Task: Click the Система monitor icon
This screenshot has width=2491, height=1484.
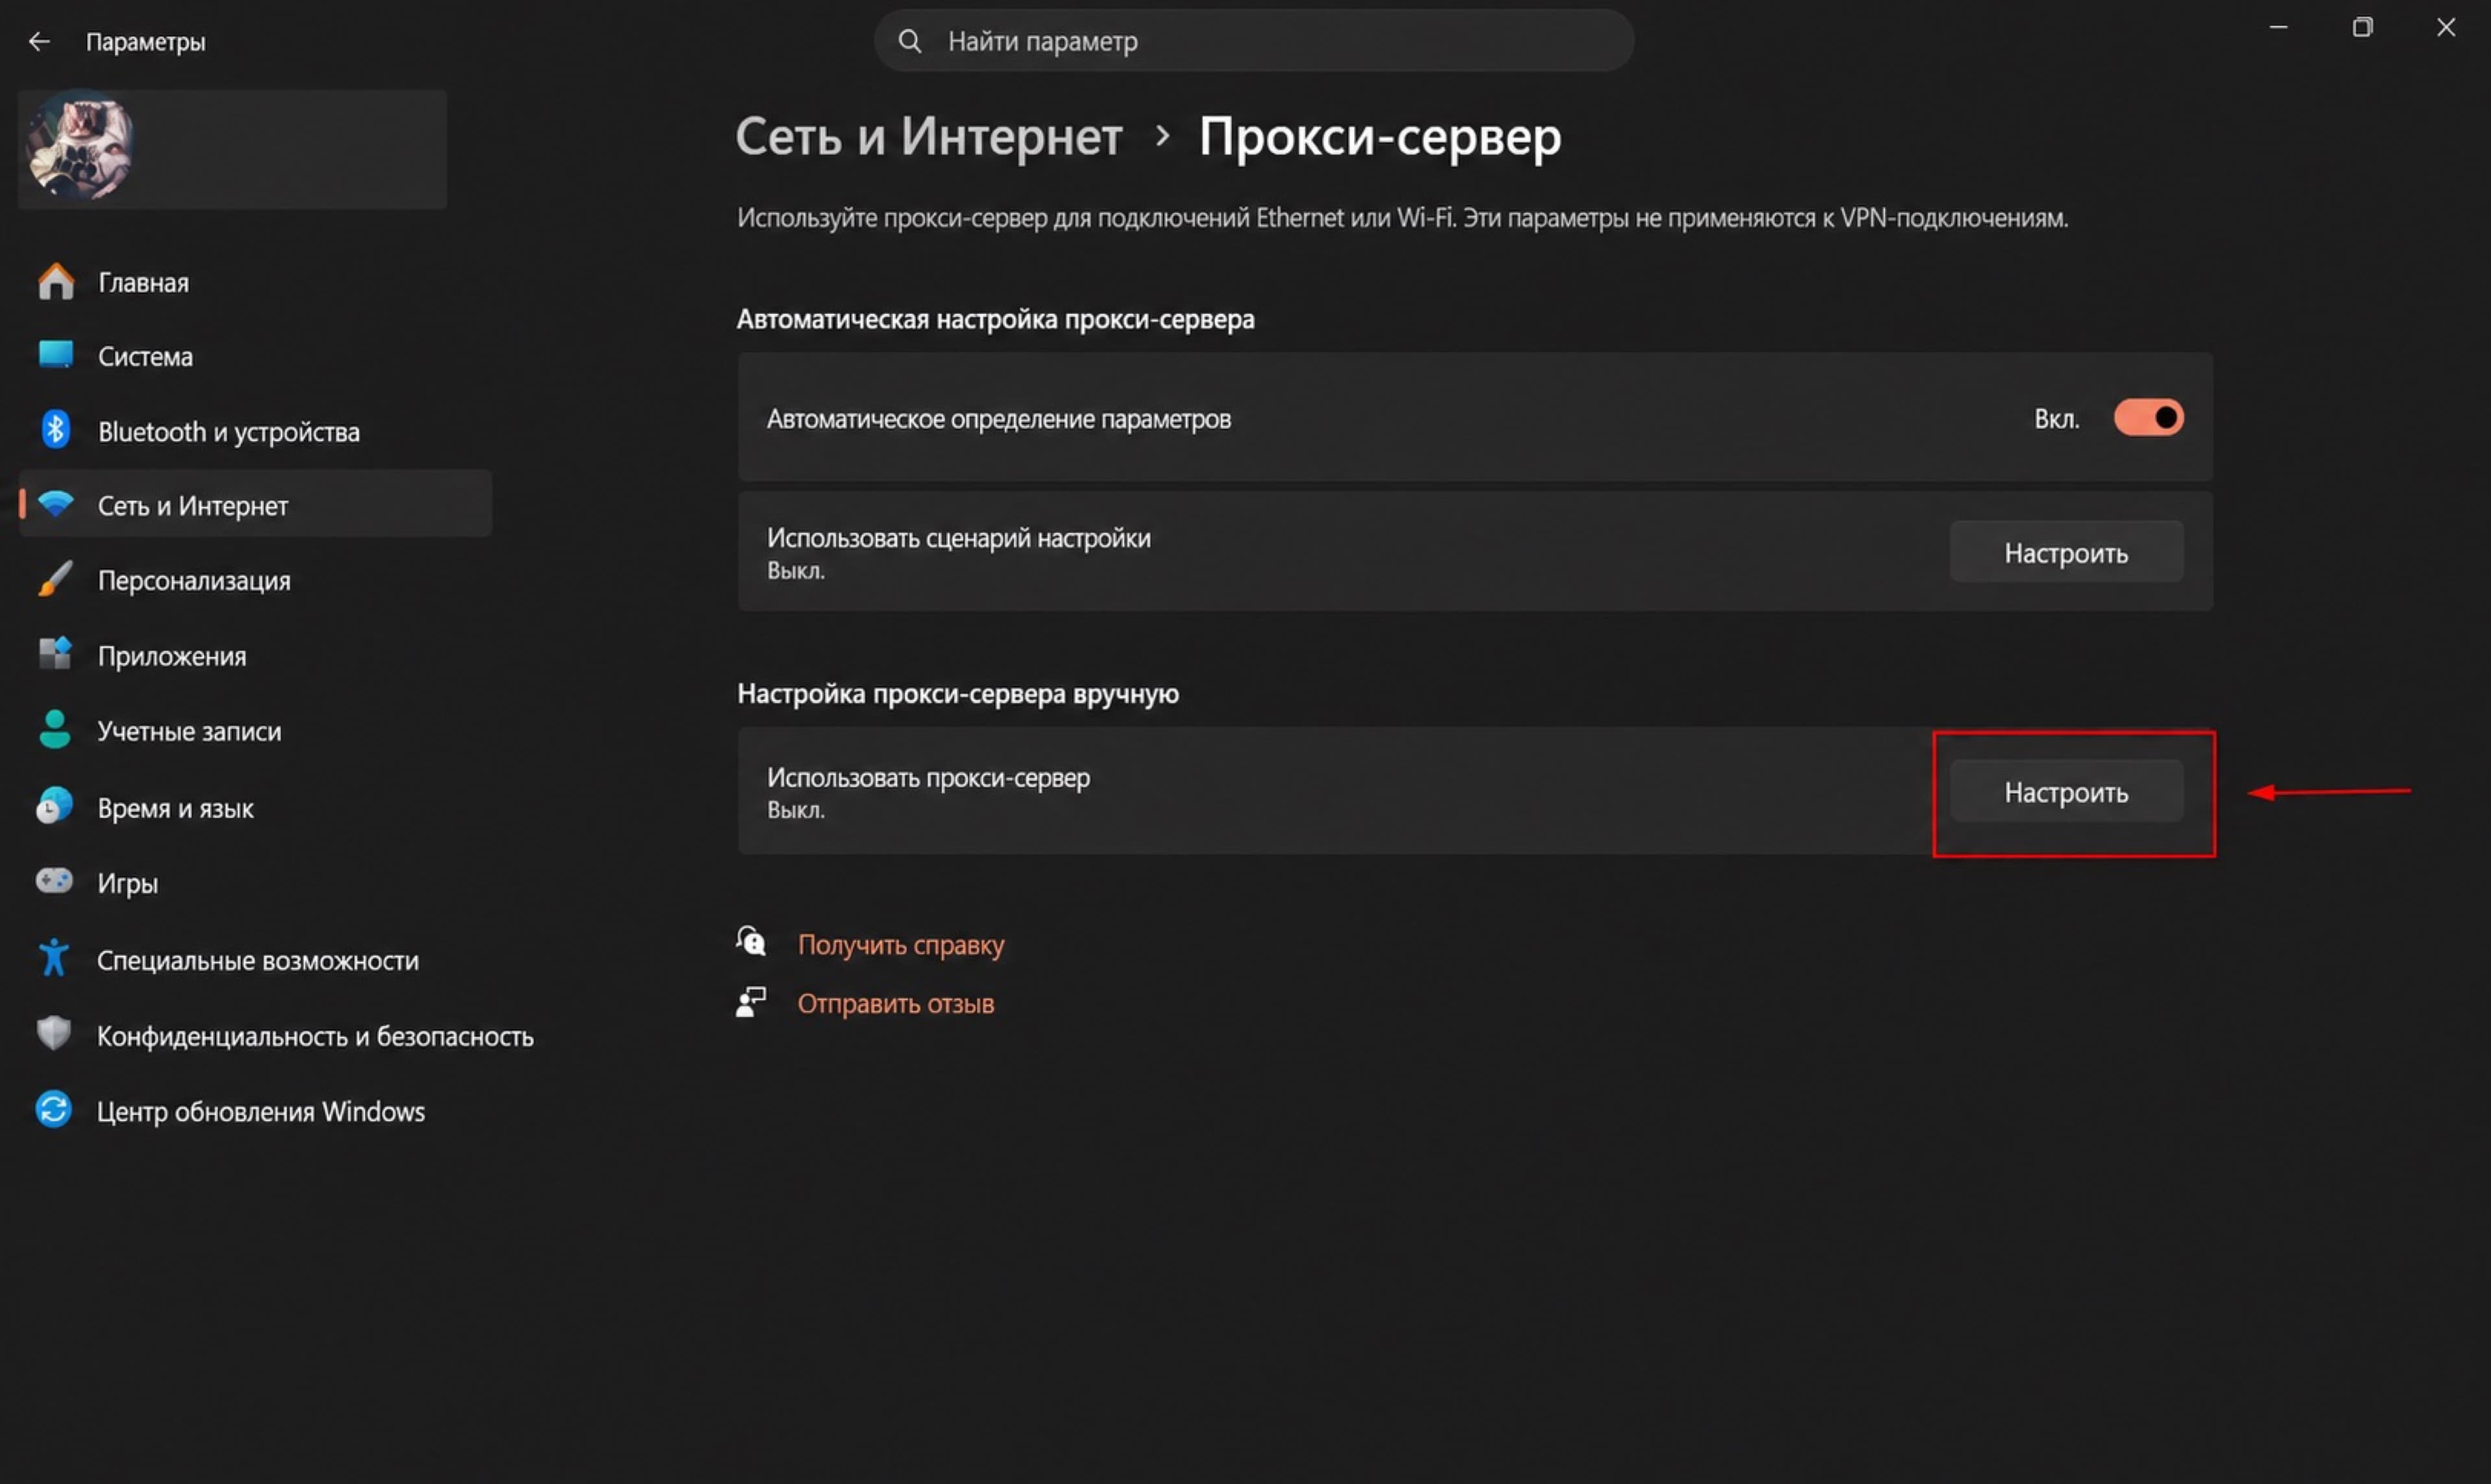Action: (x=56, y=355)
